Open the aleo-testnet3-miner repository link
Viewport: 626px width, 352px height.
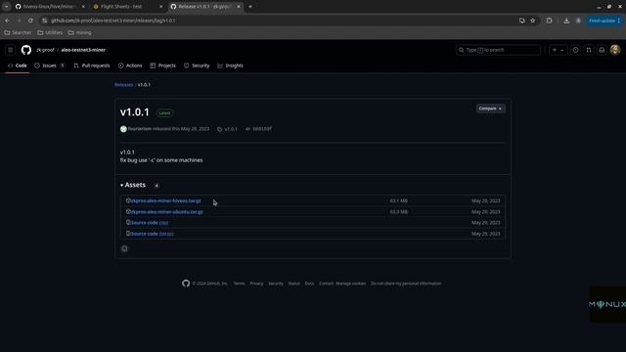[x=83, y=50]
